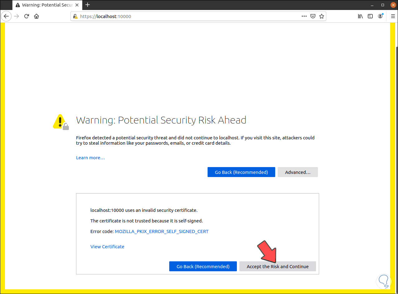Collapse details with the Advanced… button

coord(298,172)
